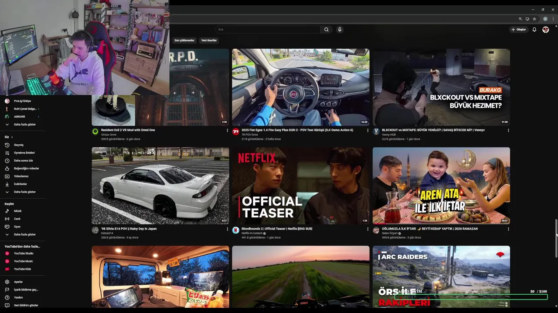
Task: Click the page vertical scrollbar thumb
Action: (556, 239)
